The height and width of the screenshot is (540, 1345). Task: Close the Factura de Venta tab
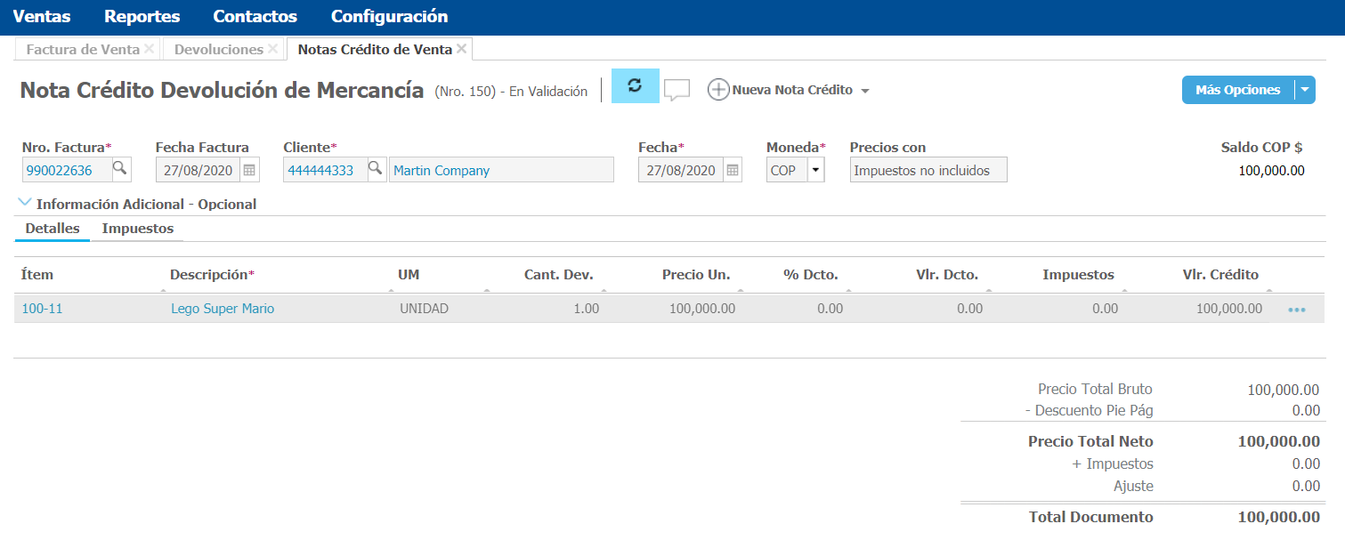tap(149, 49)
